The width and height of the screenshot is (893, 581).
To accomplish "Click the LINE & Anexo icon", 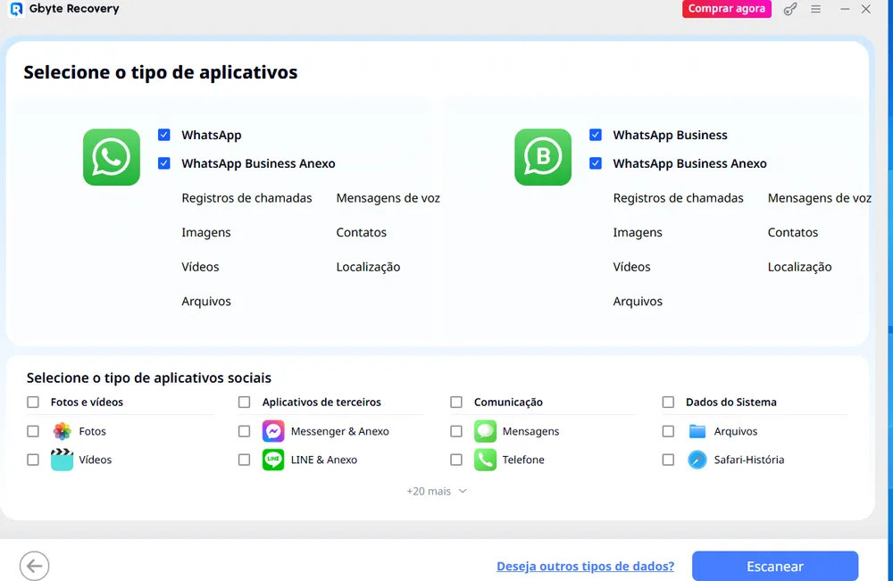I will click(x=272, y=460).
